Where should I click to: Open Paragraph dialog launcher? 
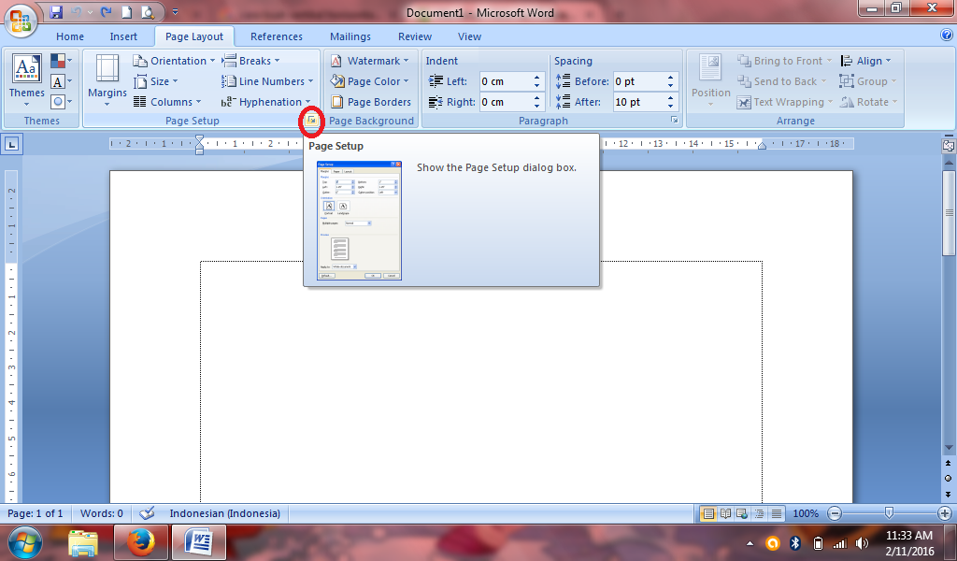click(x=675, y=121)
